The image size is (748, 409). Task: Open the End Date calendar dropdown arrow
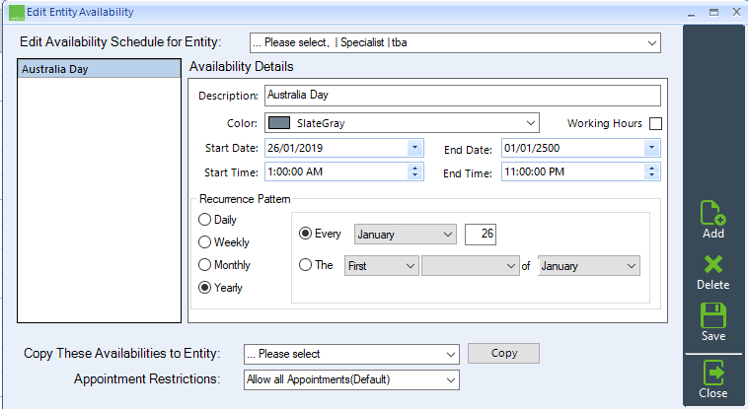651,148
